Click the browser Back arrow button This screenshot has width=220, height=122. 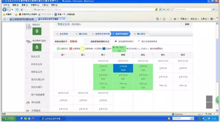tap(4, 9)
